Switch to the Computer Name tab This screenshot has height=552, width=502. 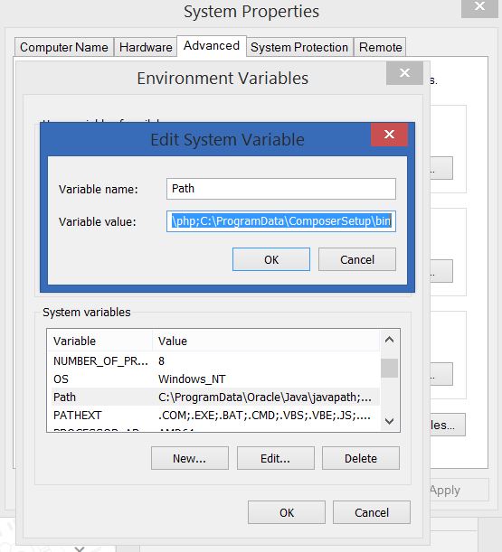64,47
